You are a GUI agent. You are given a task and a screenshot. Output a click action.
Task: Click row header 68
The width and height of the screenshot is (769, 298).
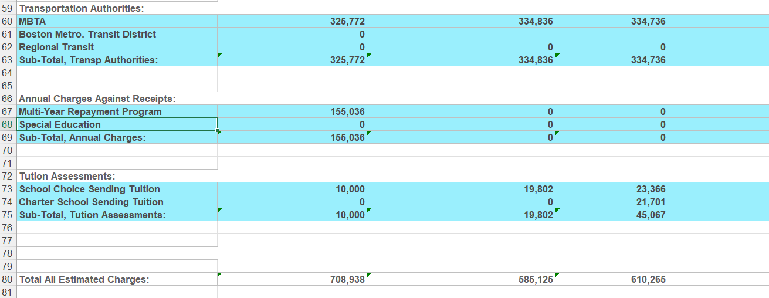coord(8,124)
